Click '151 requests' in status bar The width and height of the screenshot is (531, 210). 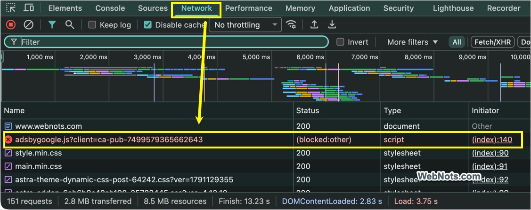pos(30,201)
